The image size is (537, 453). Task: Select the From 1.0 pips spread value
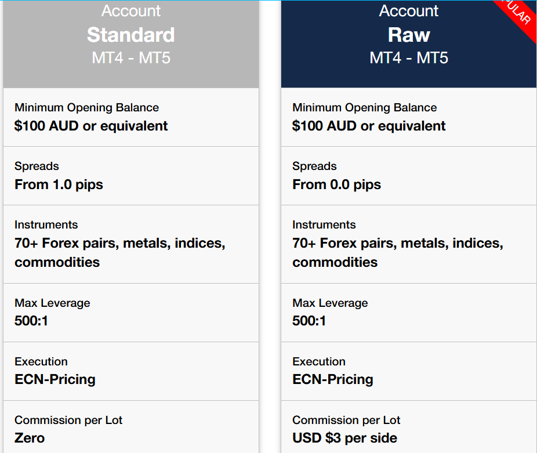click(59, 184)
